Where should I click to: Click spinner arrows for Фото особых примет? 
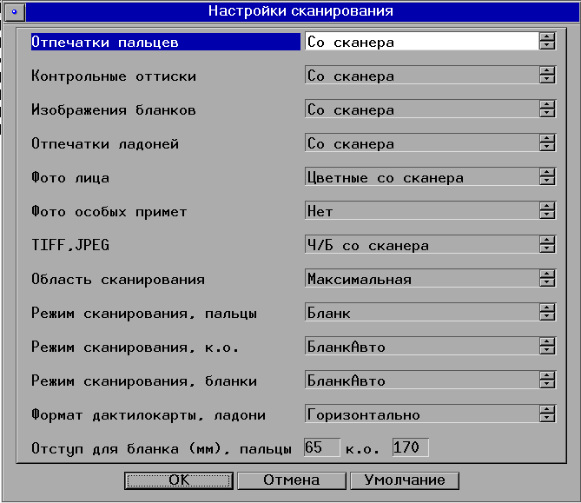click(547, 210)
